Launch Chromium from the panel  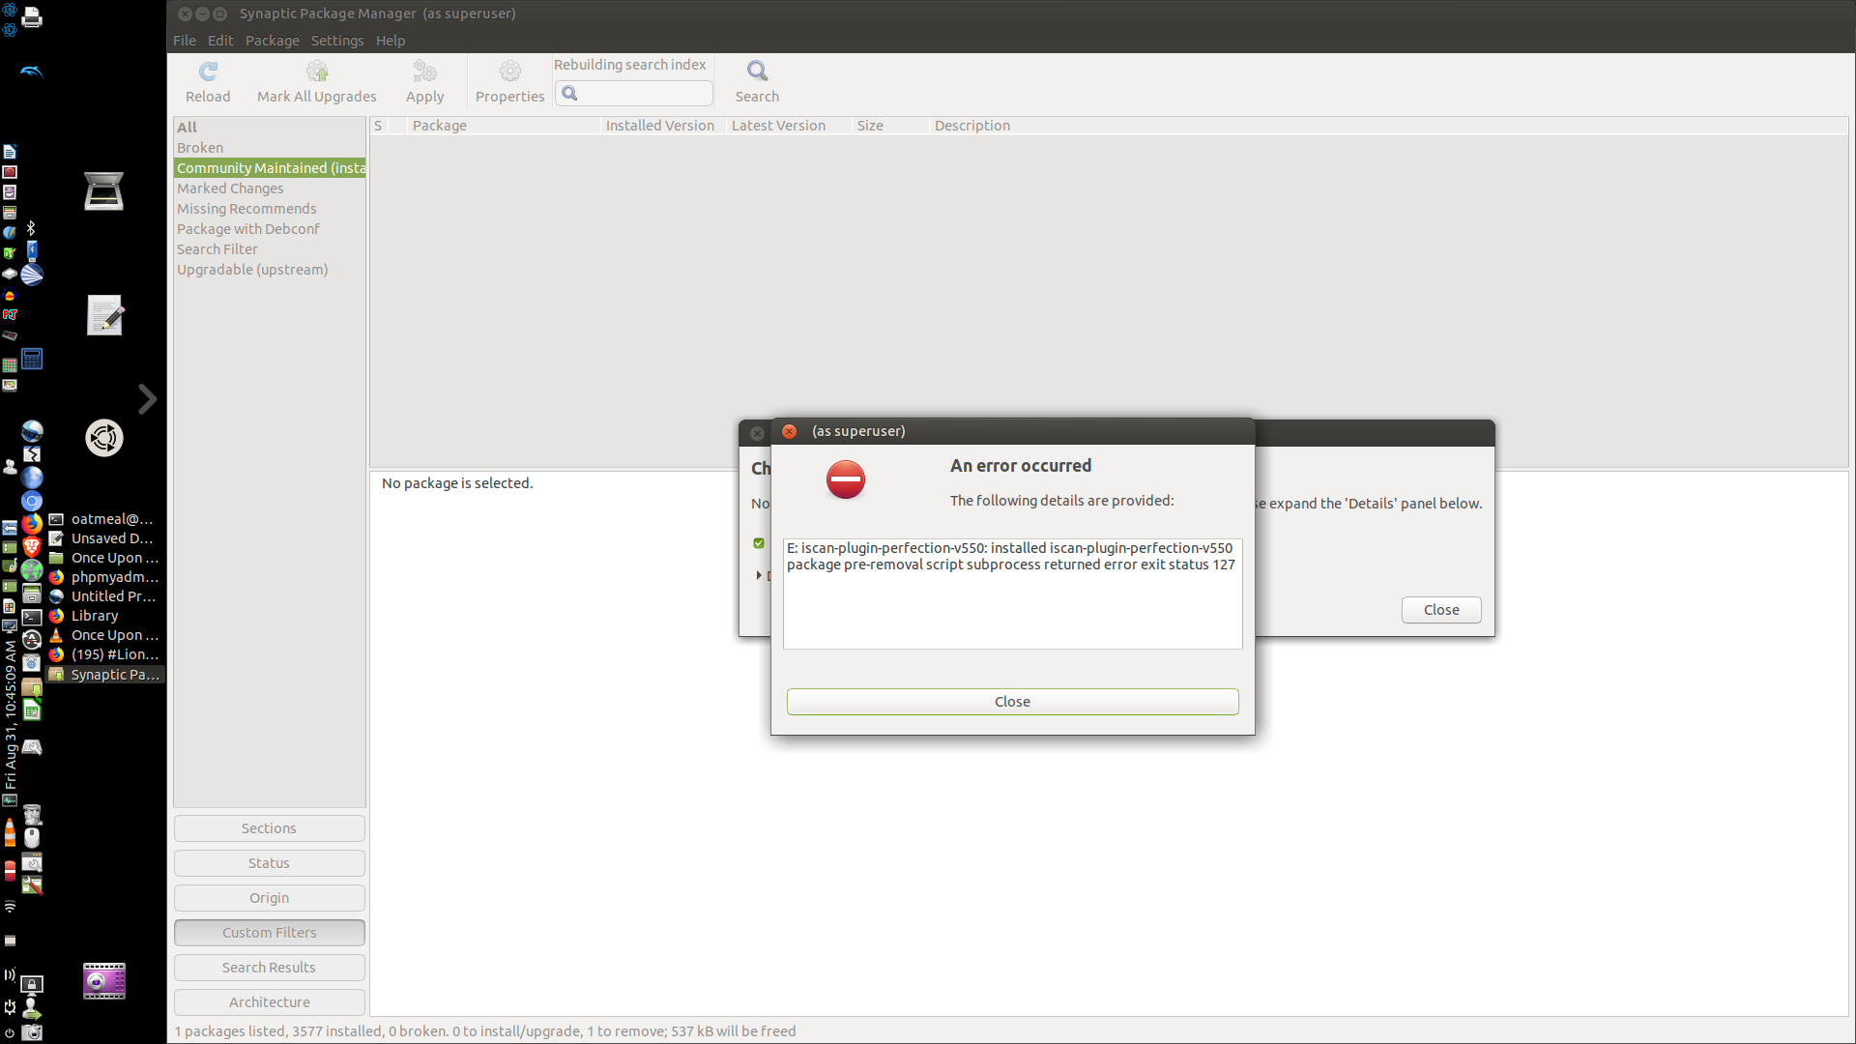coord(32,501)
